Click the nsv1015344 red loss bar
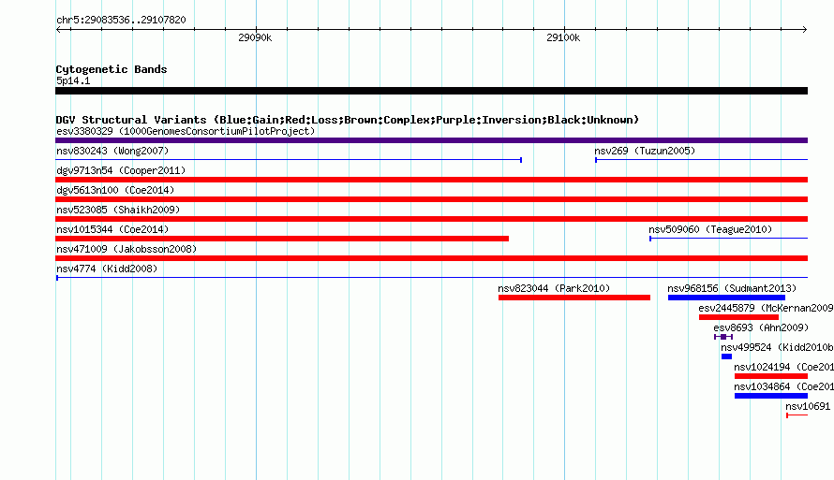The width and height of the screenshot is (834, 480). pyautogui.click(x=282, y=239)
